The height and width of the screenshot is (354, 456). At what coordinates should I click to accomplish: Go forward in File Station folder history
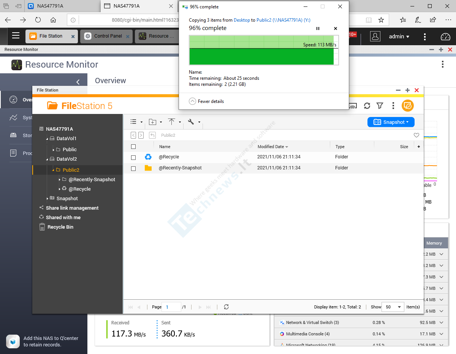click(141, 135)
